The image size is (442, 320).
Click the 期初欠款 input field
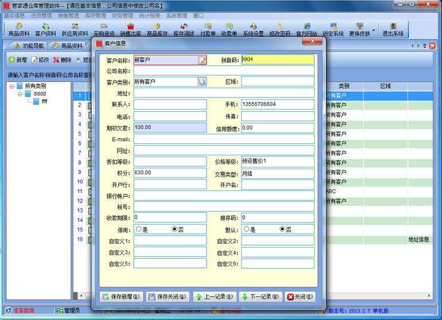click(x=170, y=127)
